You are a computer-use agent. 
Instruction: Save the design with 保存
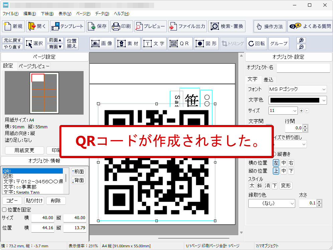pos(98,26)
